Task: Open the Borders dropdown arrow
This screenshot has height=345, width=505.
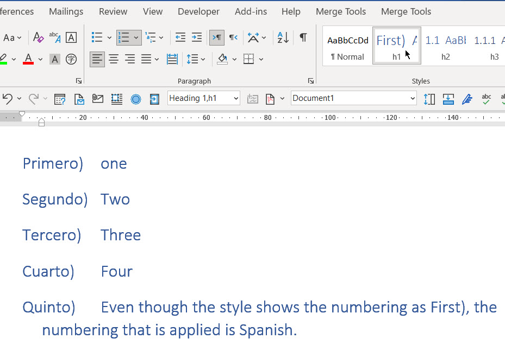Action: click(260, 59)
